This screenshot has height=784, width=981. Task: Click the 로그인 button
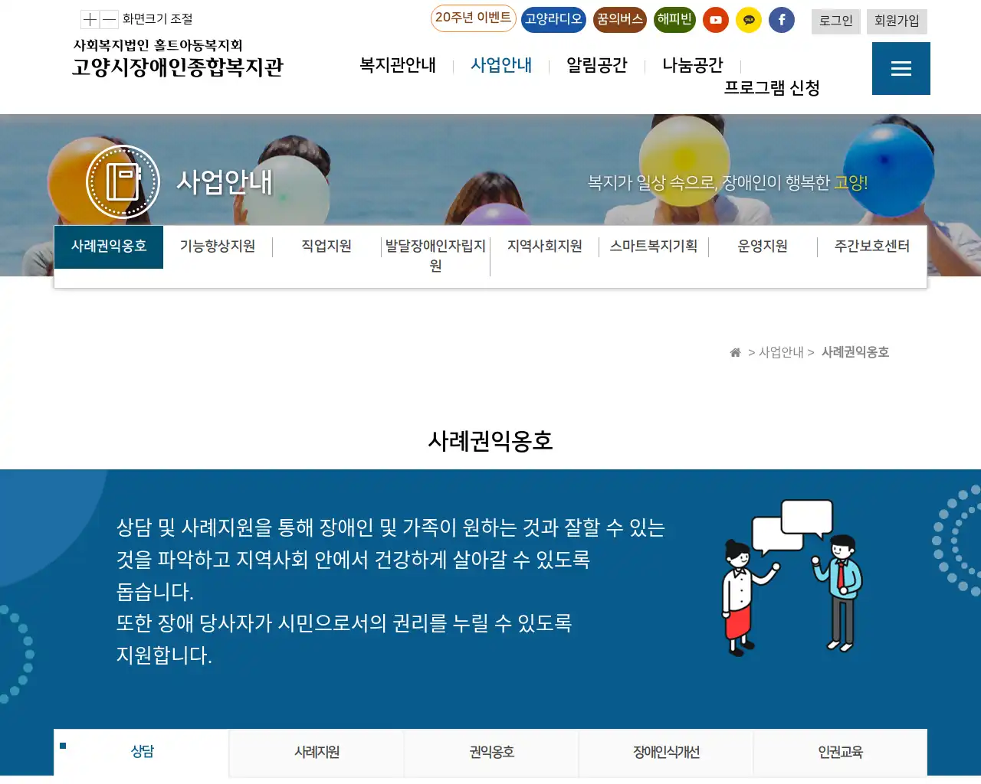(836, 21)
